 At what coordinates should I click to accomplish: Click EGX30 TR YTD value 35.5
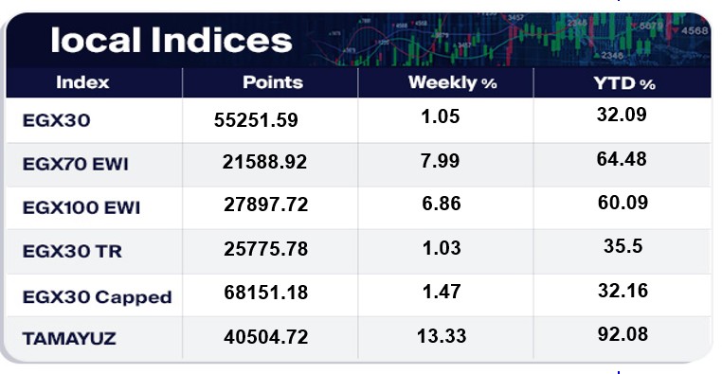point(623,246)
